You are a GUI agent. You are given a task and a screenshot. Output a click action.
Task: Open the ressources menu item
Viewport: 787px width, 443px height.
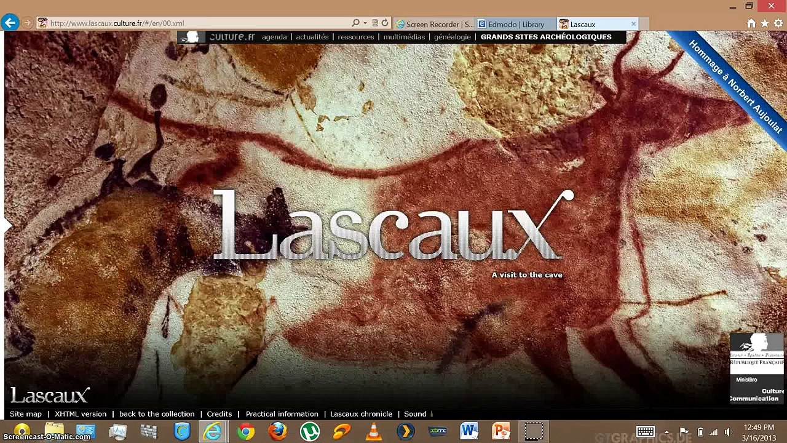356,37
